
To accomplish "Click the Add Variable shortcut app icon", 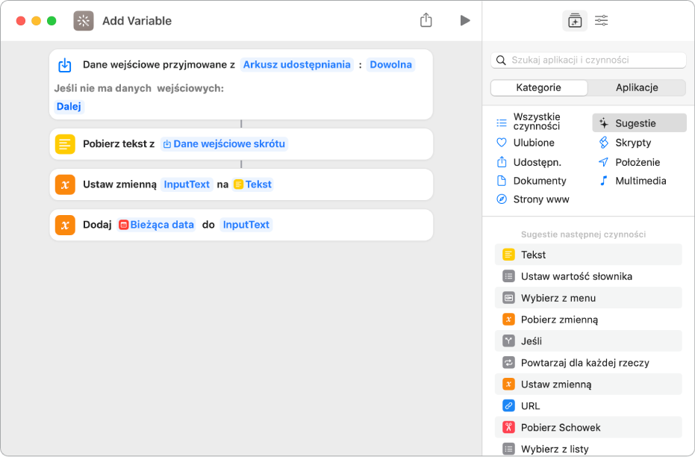I will point(84,21).
